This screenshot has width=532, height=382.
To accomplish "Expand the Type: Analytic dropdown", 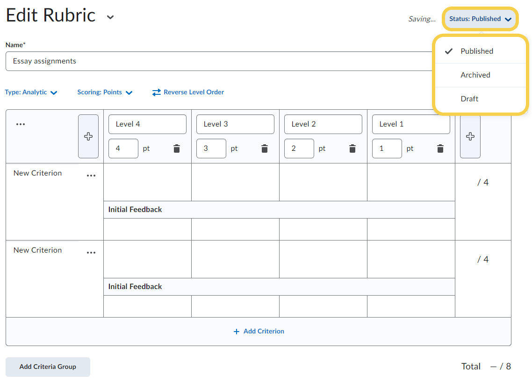I will 31,92.
